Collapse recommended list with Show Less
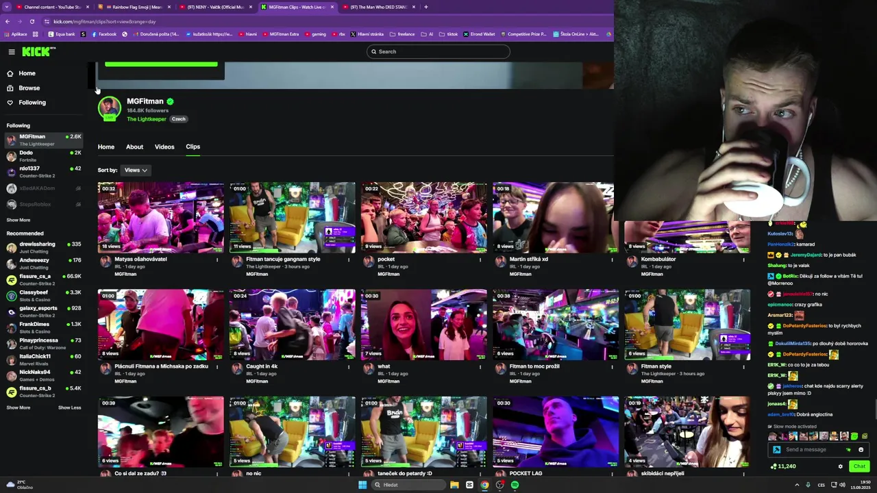Viewport: 877px width, 493px height. coord(69,407)
